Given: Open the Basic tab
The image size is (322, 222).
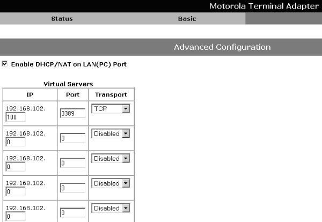Looking at the screenshot, I should coord(187,19).
